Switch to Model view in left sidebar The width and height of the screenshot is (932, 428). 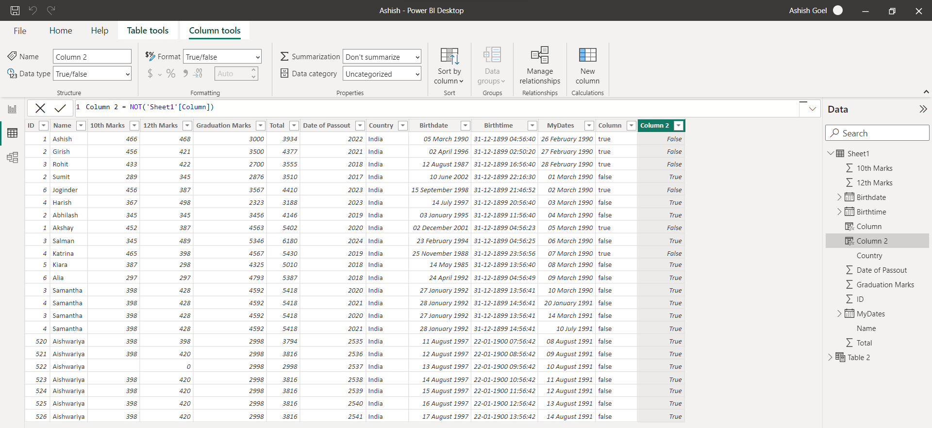(x=12, y=157)
